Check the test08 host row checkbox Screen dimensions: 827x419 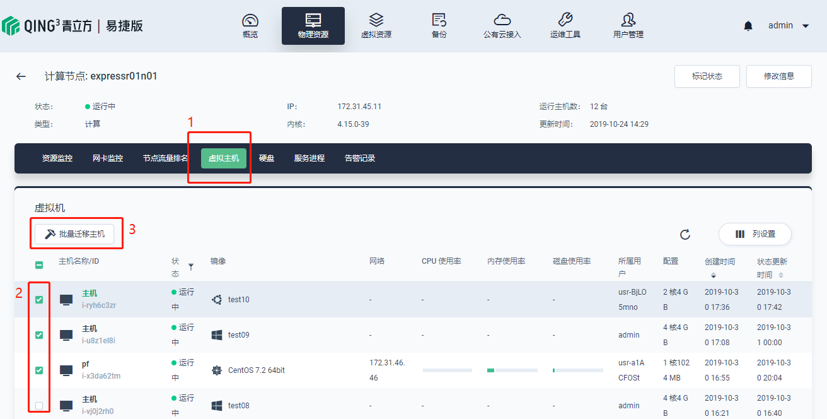click(x=39, y=406)
